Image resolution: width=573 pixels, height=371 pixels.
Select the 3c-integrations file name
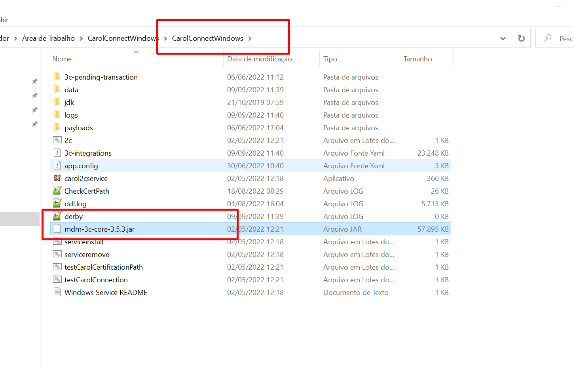[x=88, y=153]
